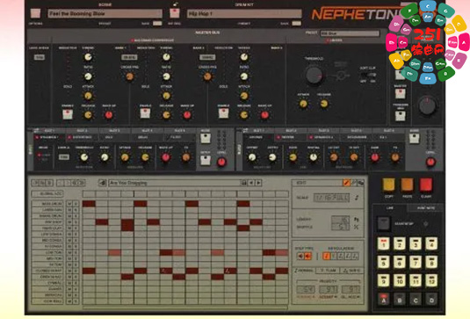Image resolution: width=470 pixels, height=319 pixels.
Task: Select pattern button 6
Action: tap(399, 262)
